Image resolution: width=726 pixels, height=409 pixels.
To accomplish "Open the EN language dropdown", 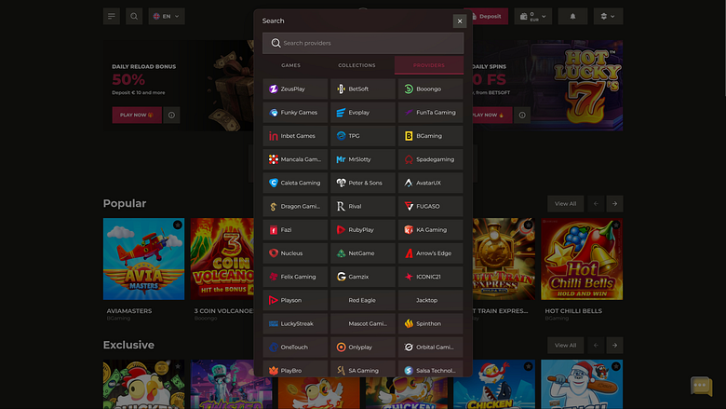I will tap(167, 16).
